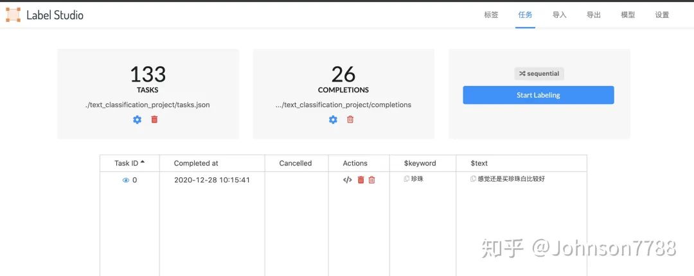Screen dimensions: 694x276
Task: Sort by Task ID arrow
Action: [x=143, y=162]
